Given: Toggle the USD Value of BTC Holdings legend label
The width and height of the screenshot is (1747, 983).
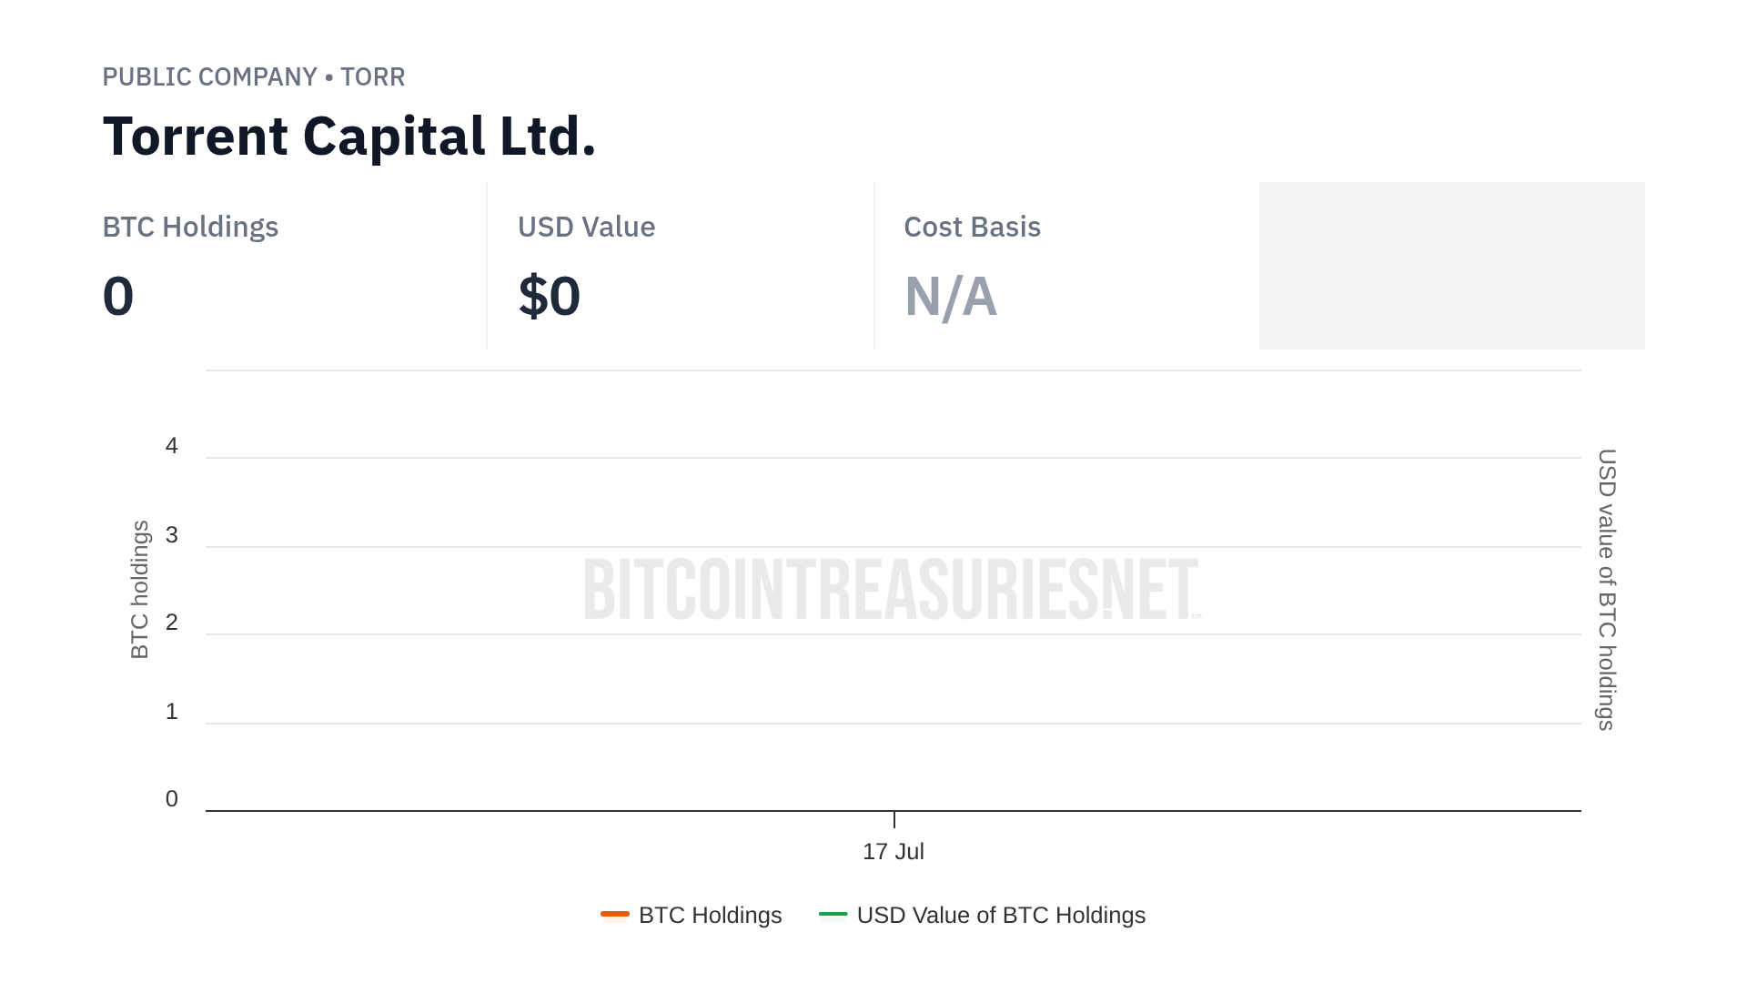Looking at the screenshot, I should (x=1001, y=916).
